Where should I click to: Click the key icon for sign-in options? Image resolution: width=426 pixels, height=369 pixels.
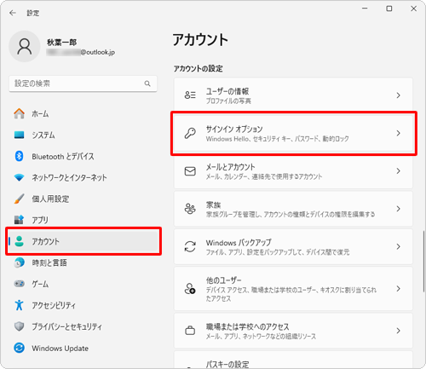190,133
